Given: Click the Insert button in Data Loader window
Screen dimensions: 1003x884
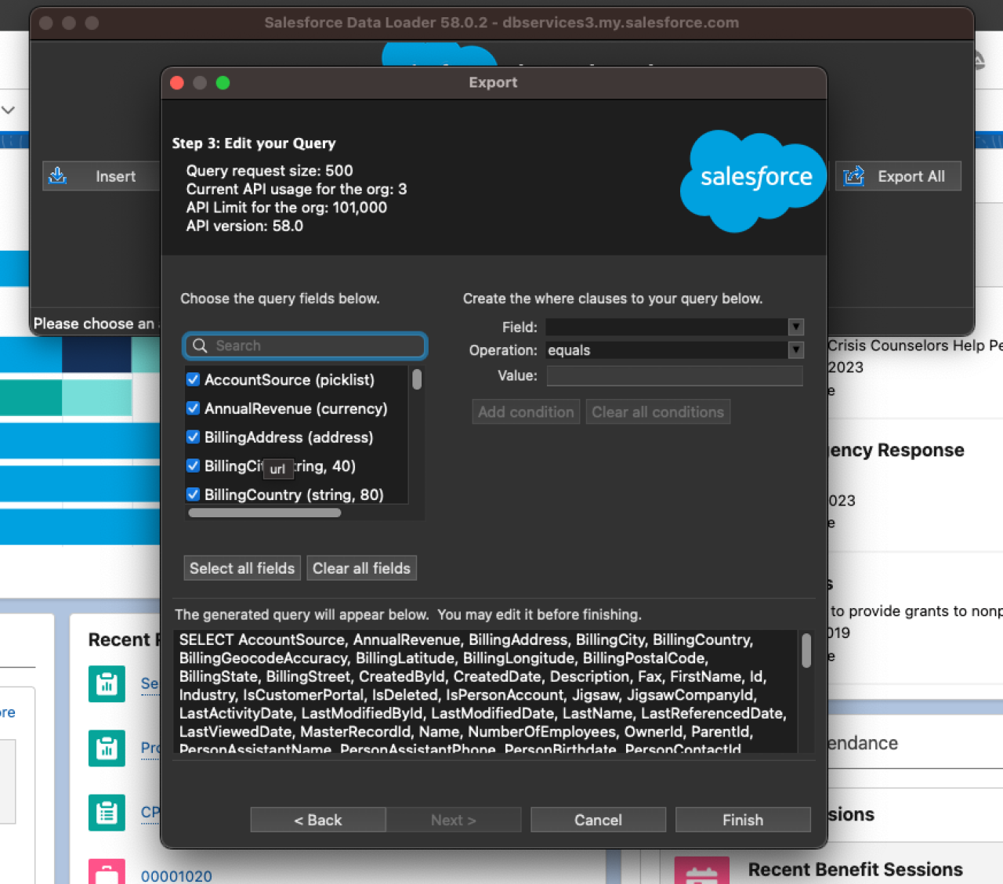Looking at the screenshot, I should click(x=101, y=176).
